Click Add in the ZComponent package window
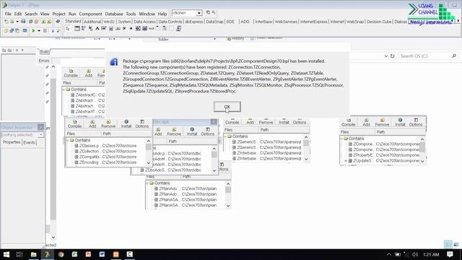Screen dimensions: 462x260 [x=366, y=122]
